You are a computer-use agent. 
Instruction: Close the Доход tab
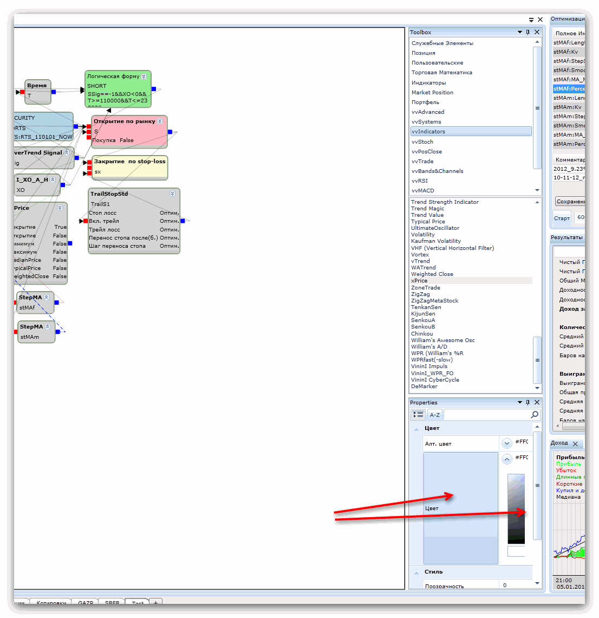(575, 444)
